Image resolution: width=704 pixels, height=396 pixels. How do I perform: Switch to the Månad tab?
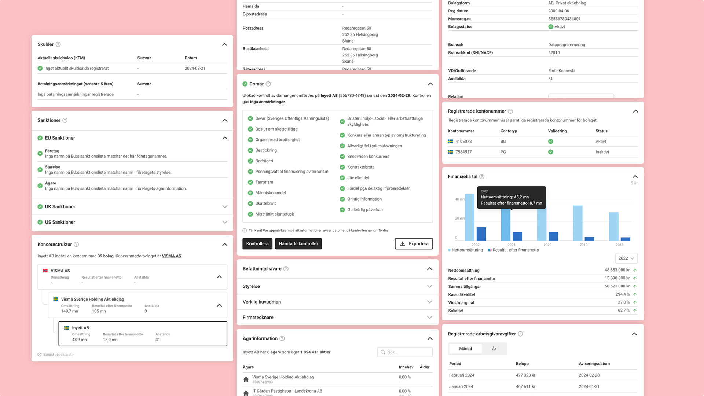[465, 349]
